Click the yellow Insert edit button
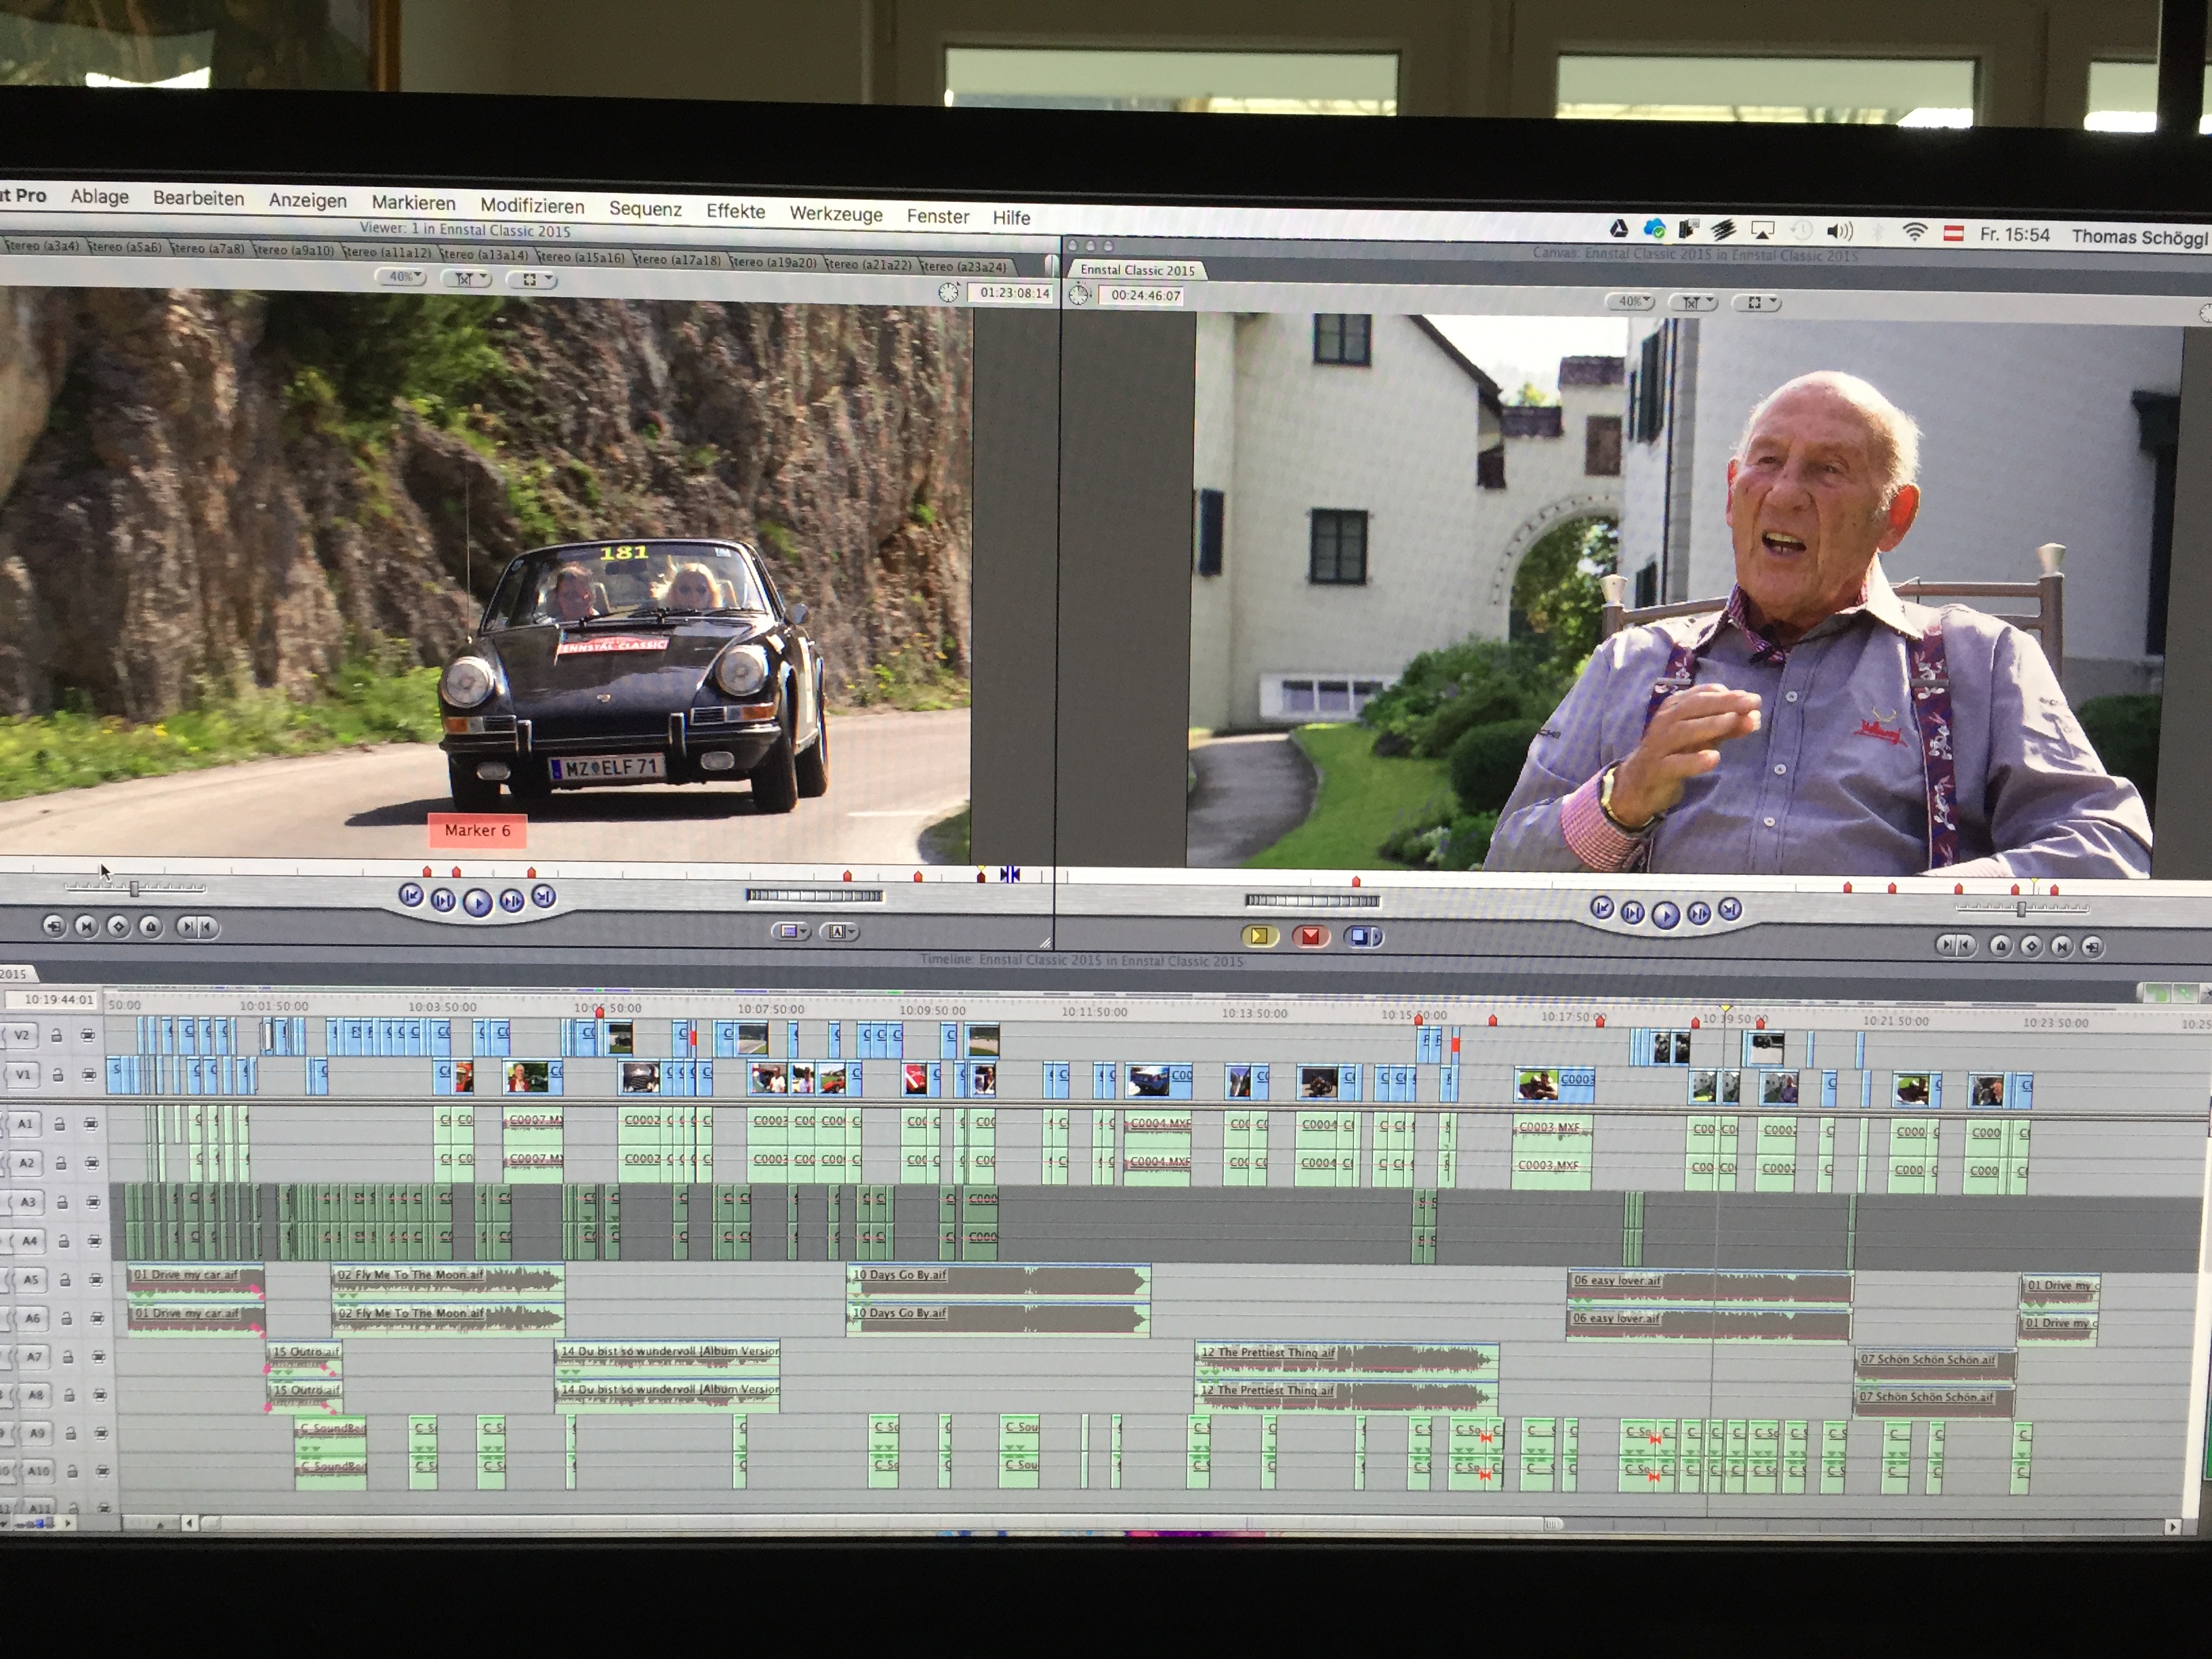Screen dimensions: 2212x1659 pos(1260,936)
